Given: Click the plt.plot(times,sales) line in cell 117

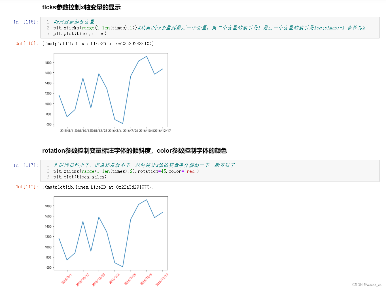Looking at the screenshot, I should 80,177.
